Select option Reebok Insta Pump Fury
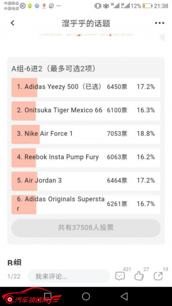 (86, 158)
